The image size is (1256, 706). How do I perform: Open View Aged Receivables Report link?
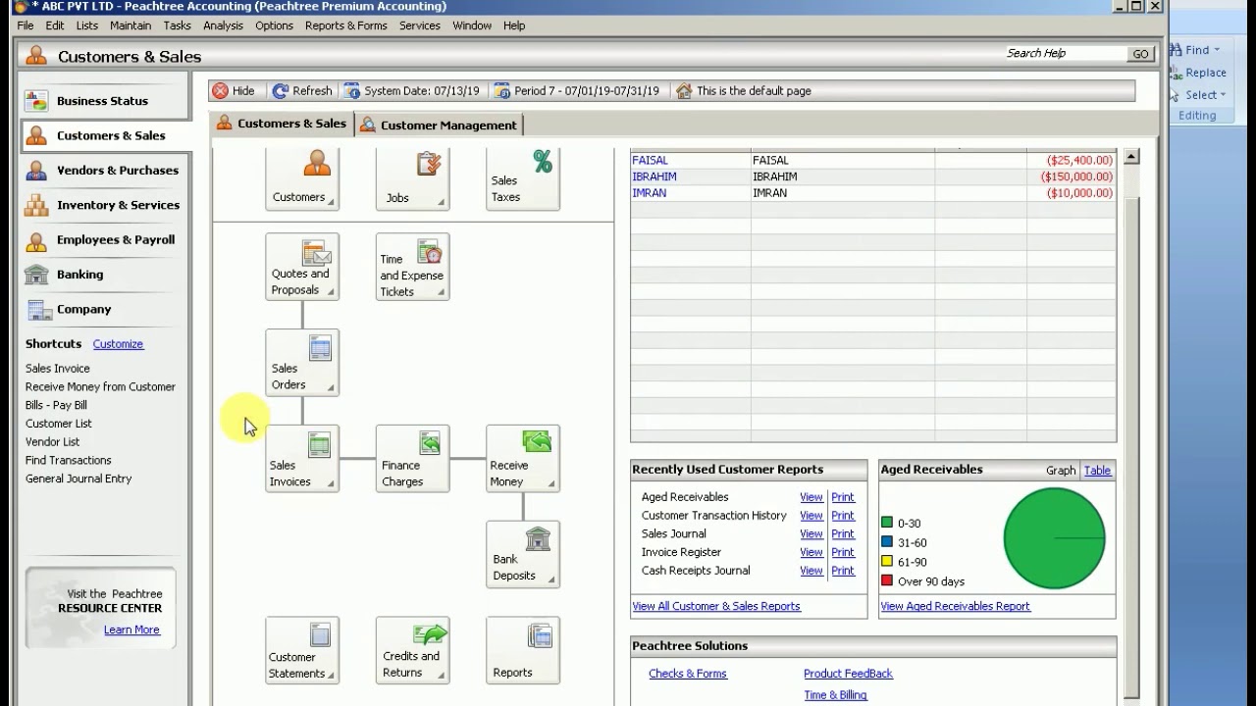point(955,606)
